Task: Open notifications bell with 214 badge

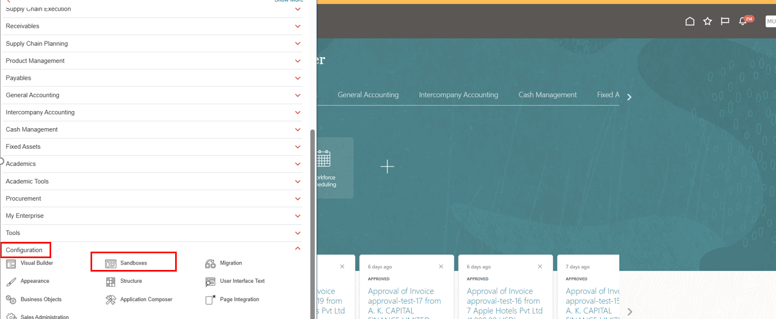Action: tap(744, 21)
